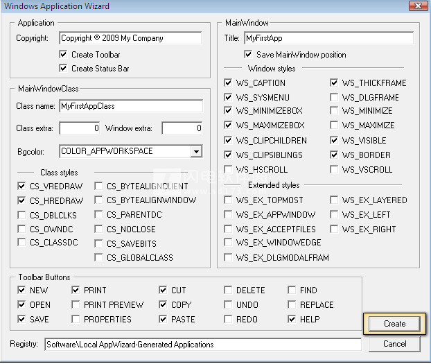The image size is (431, 364).
Task: Click the Registry path field
Action: pos(203,345)
